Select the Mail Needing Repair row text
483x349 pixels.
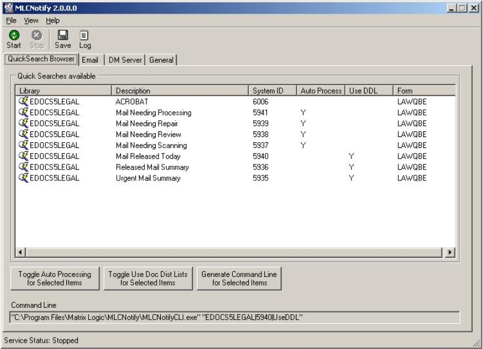(147, 123)
